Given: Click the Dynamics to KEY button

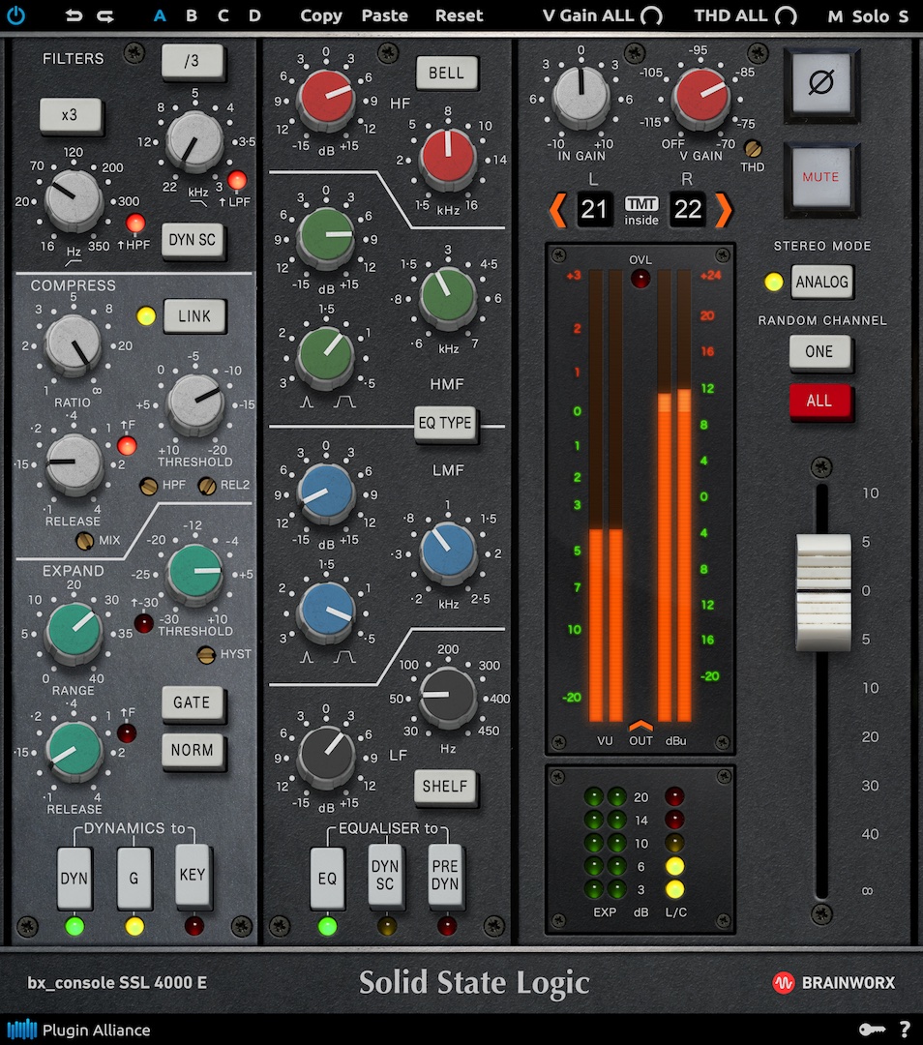Looking at the screenshot, I should [x=193, y=875].
